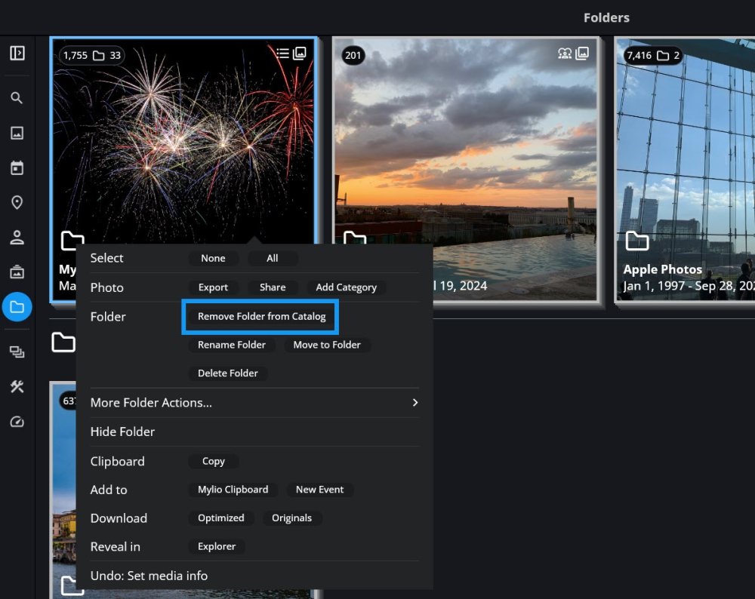This screenshot has height=599, width=755.
Task: Open the Apple Photos folder thumbnail
Action: (686, 168)
